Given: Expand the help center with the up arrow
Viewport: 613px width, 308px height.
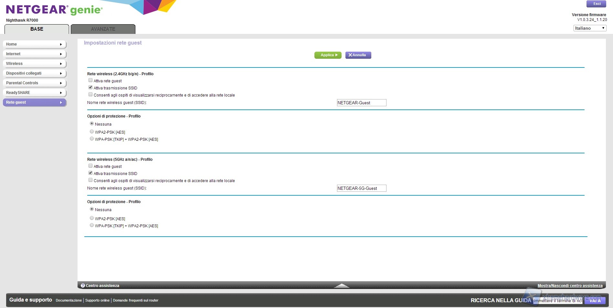Looking at the screenshot, I should tap(341, 286).
